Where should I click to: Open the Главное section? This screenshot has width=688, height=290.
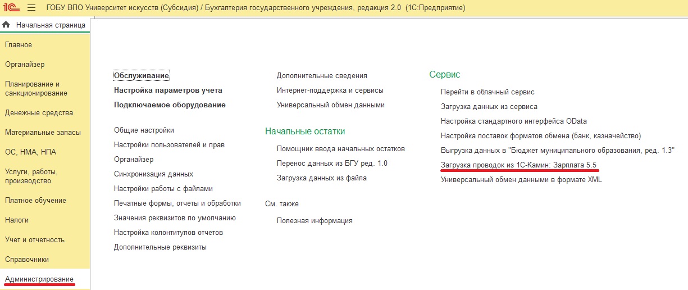pos(19,45)
